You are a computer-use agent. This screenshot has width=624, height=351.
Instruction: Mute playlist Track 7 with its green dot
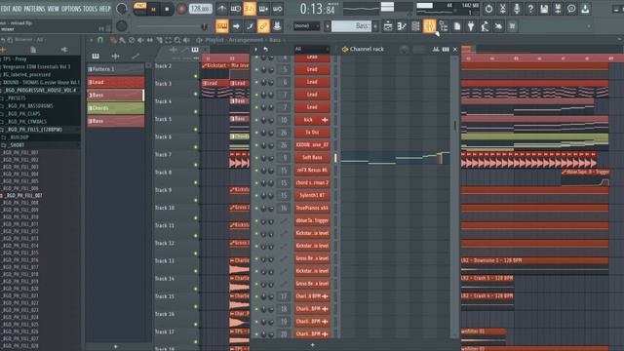[196, 165]
